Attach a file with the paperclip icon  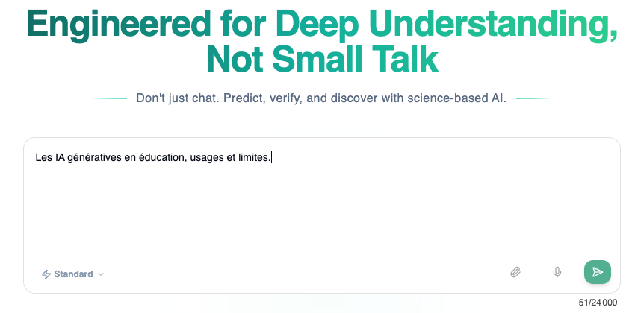515,273
